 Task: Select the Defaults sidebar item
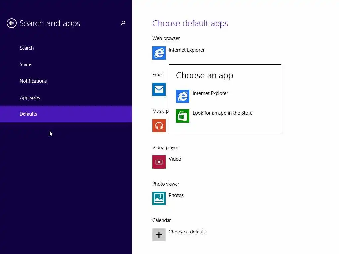click(x=66, y=114)
